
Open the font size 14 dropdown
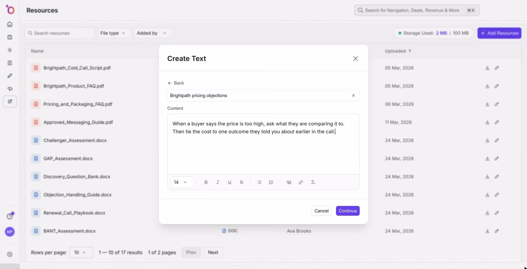pos(182,182)
